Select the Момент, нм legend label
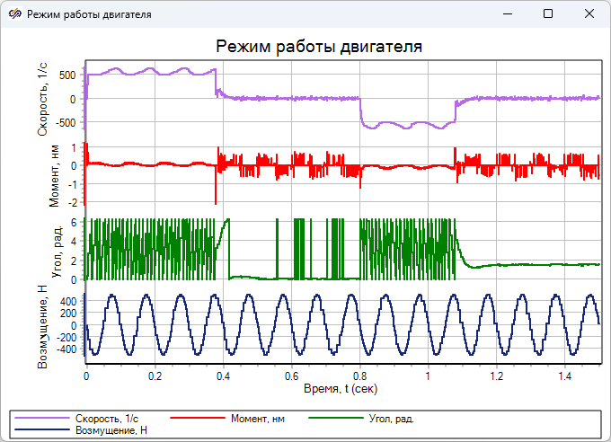 coord(258,419)
